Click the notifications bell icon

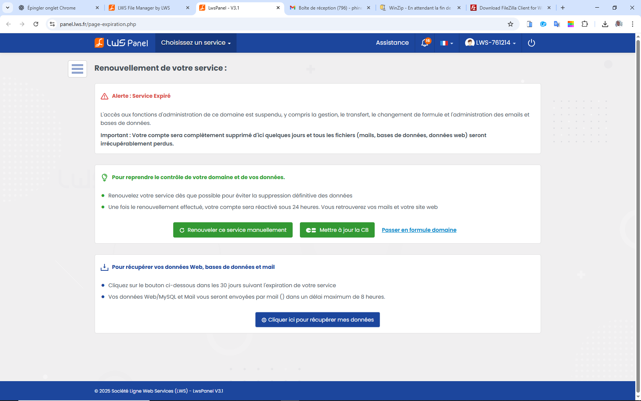tap(425, 43)
